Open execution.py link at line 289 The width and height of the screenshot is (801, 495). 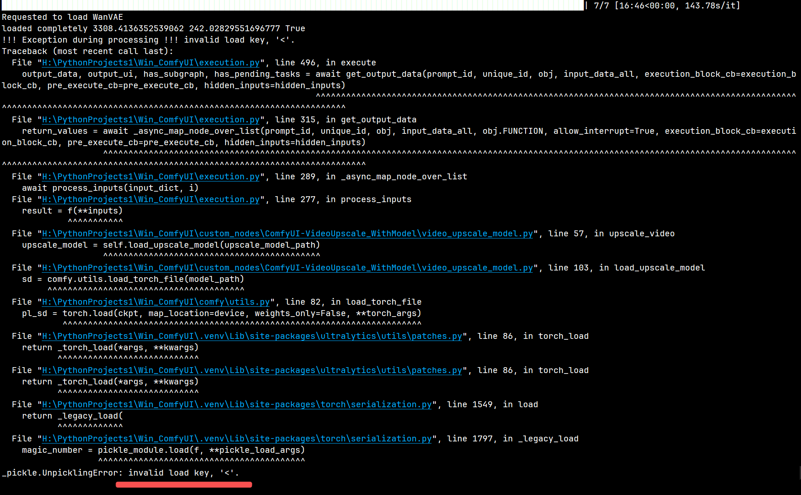150,176
